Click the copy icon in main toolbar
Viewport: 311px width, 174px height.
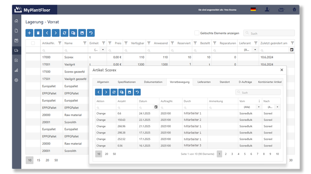[73, 33]
